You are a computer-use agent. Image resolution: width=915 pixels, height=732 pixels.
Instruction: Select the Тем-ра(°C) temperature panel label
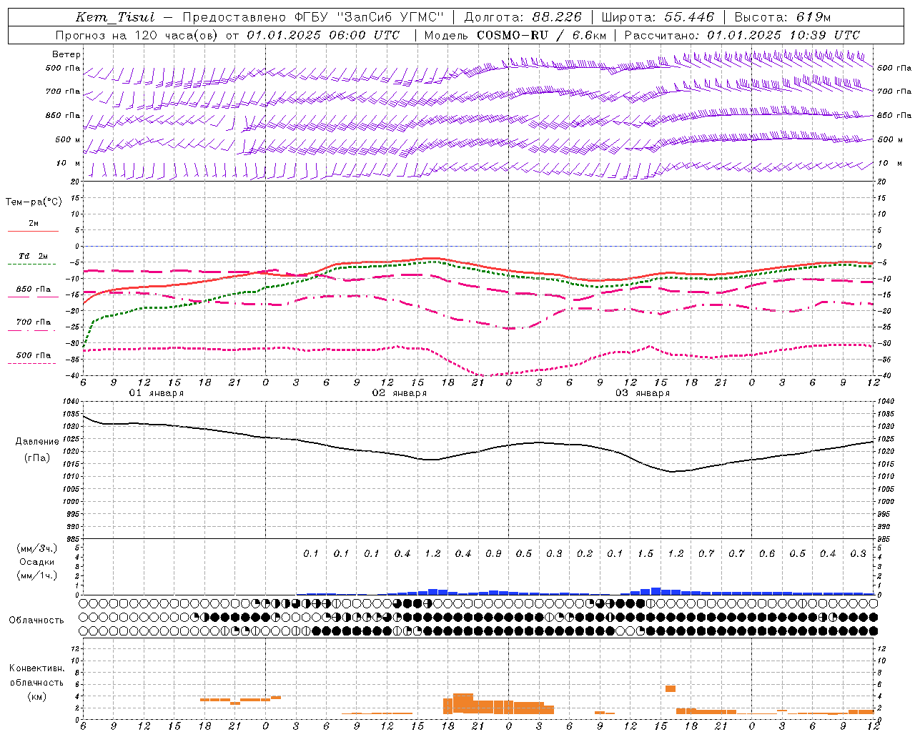[34, 202]
